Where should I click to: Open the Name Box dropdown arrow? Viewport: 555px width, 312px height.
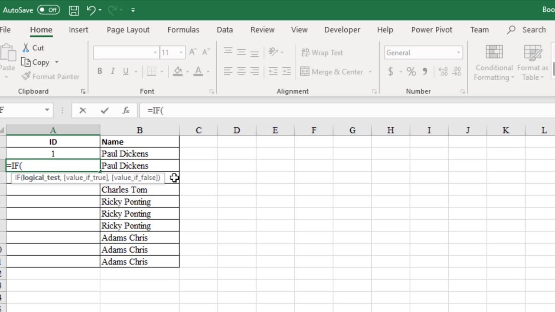[x=47, y=110]
